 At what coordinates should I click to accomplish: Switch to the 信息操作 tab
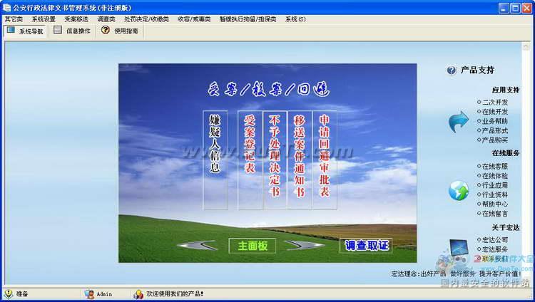coord(72,31)
